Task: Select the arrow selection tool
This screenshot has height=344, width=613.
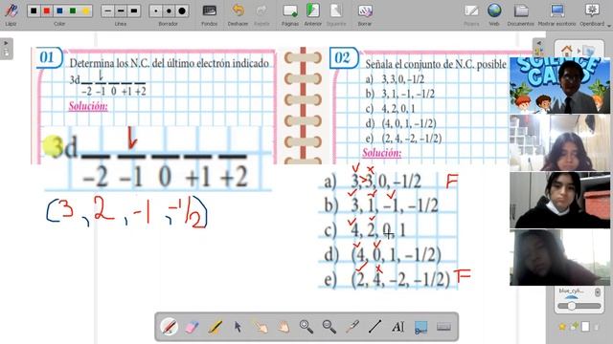Action: (x=238, y=327)
